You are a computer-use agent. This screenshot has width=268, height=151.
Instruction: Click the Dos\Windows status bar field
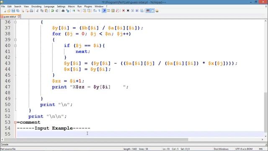221,149
